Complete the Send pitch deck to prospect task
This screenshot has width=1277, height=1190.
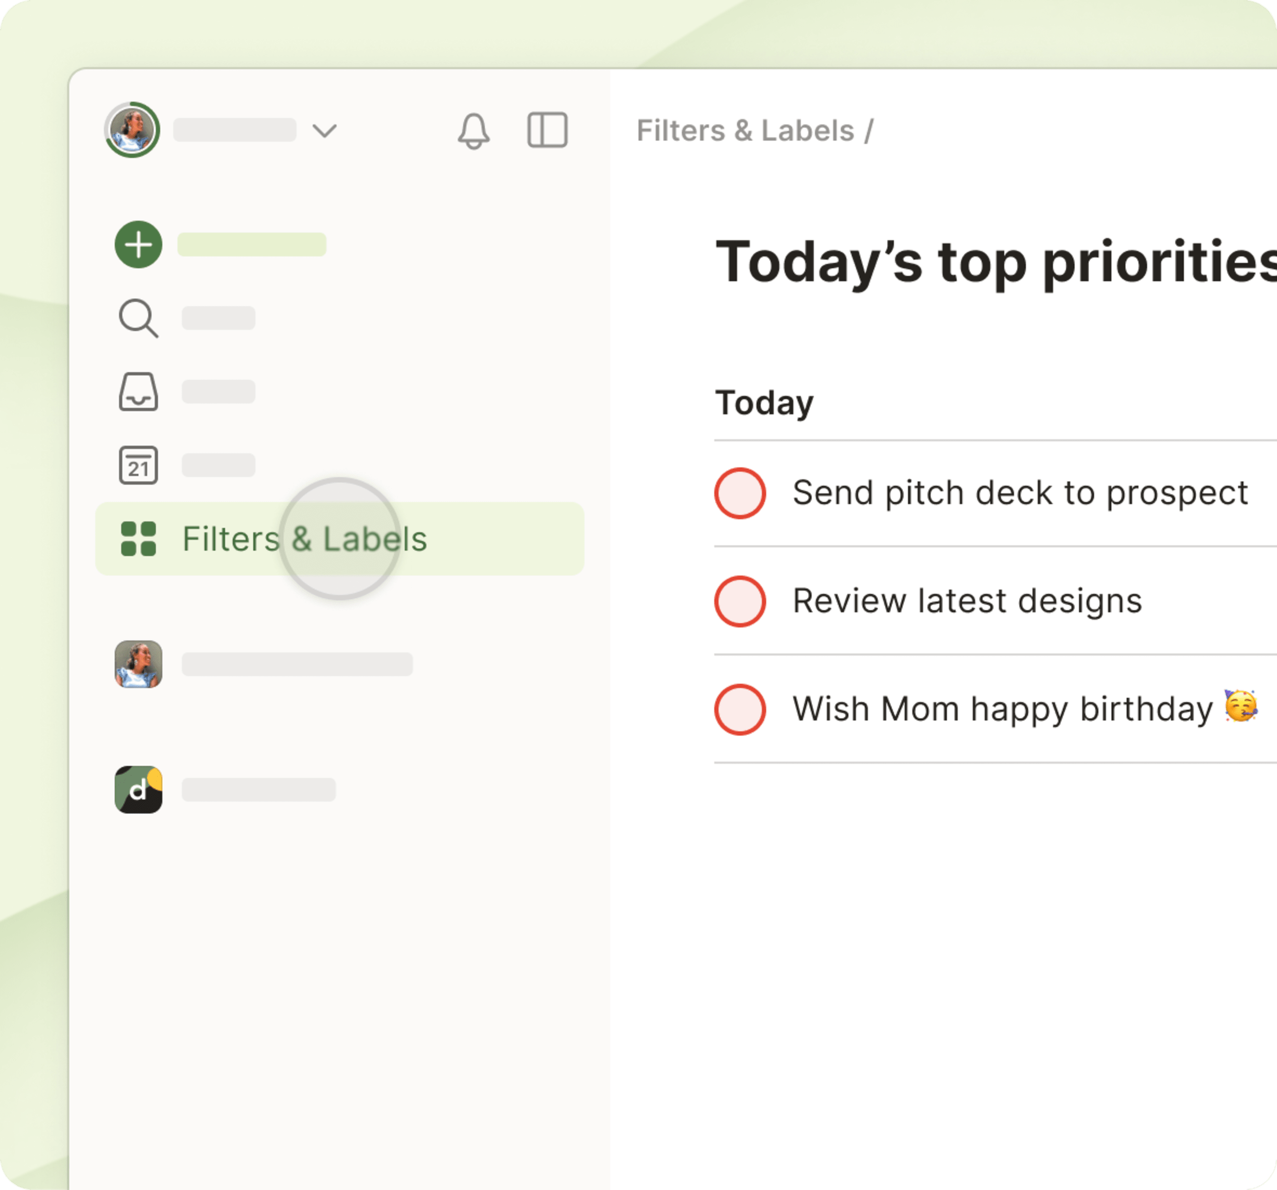click(x=740, y=493)
